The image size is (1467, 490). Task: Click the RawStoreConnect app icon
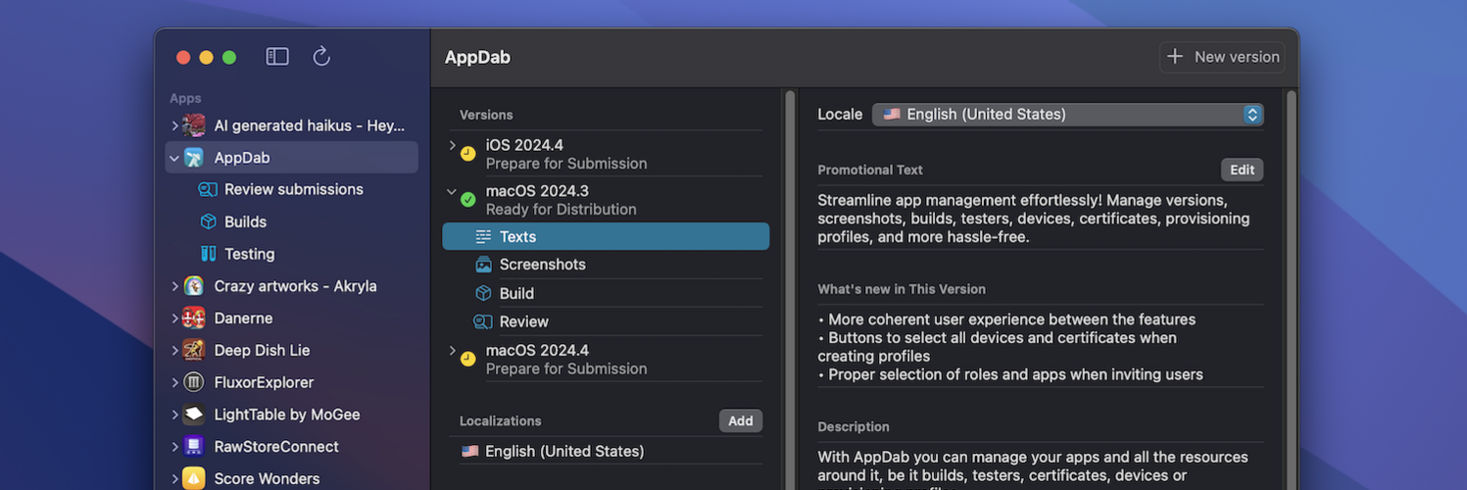pos(194,447)
